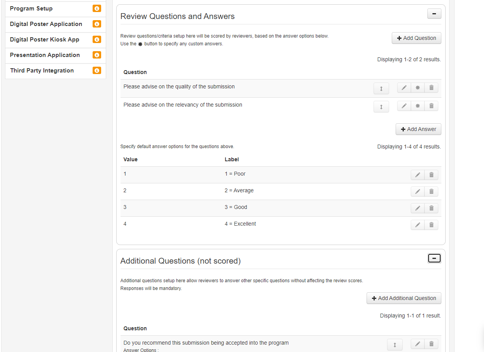Click the '4 = Excellent' label

(240, 224)
